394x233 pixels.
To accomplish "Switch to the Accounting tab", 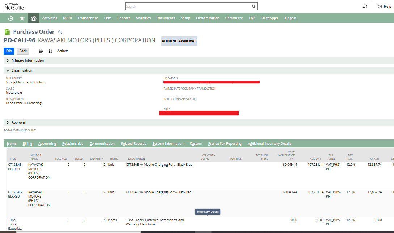I will (47, 144).
